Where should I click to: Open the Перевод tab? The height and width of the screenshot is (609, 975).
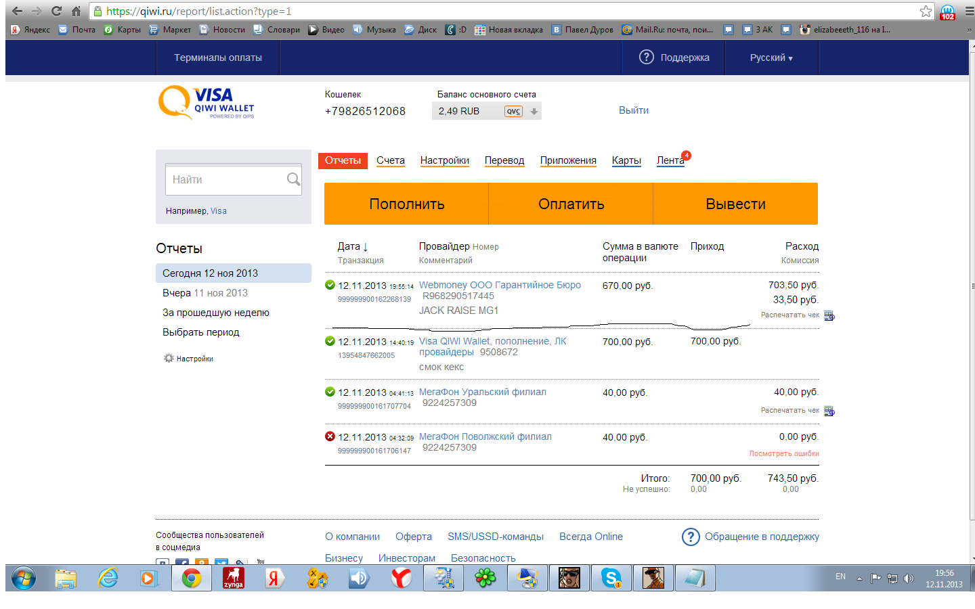(504, 160)
